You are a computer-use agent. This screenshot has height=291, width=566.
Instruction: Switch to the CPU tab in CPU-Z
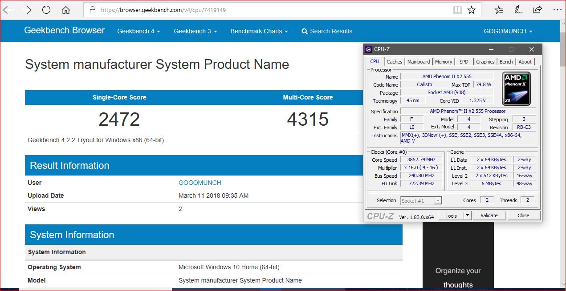click(x=375, y=61)
